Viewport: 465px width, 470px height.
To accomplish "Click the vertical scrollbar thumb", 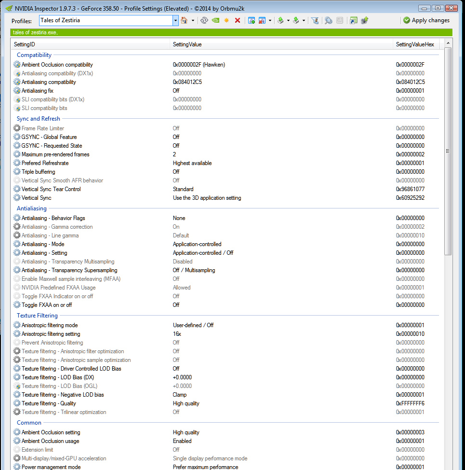I will (448, 152).
